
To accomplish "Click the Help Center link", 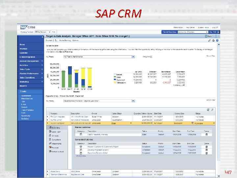I will pyautogui.click(x=190, y=27).
